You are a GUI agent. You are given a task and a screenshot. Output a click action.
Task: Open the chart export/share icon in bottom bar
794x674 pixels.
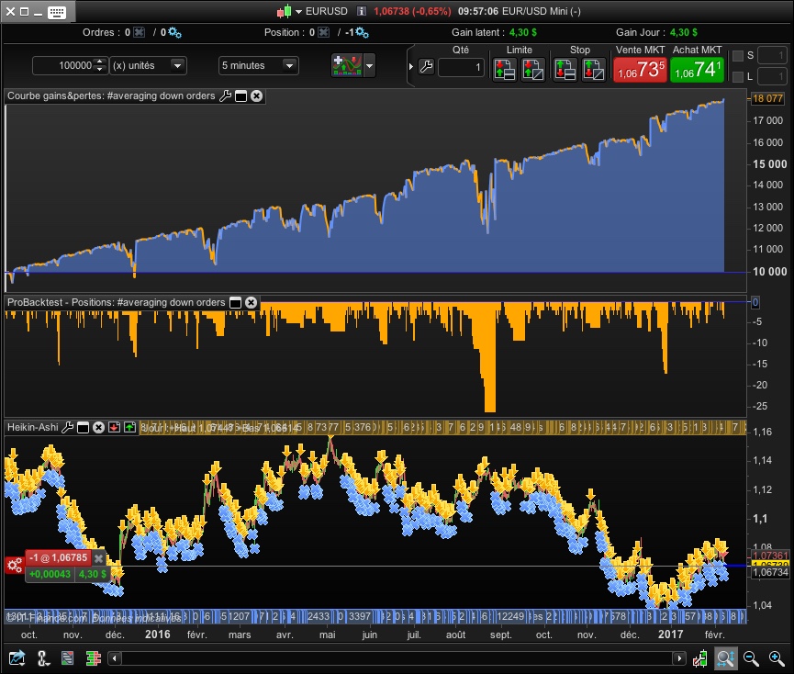point(17,658)
